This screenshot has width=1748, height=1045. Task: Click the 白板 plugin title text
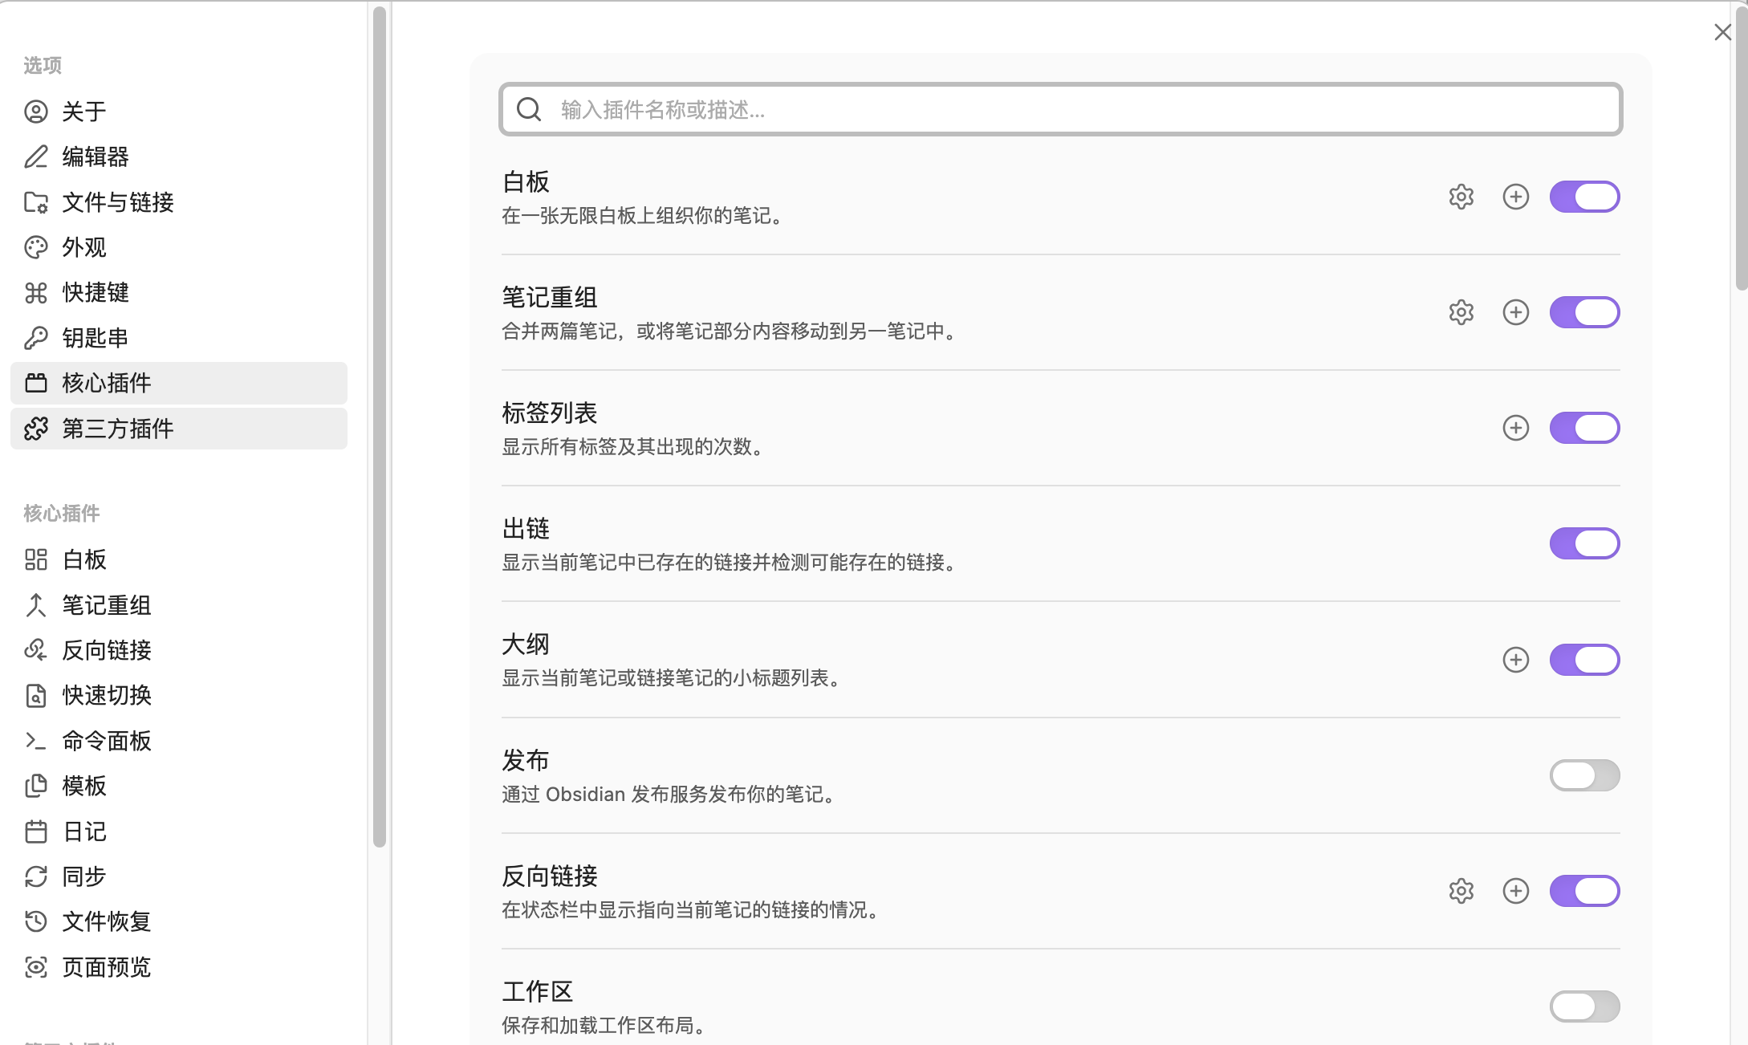526,182
